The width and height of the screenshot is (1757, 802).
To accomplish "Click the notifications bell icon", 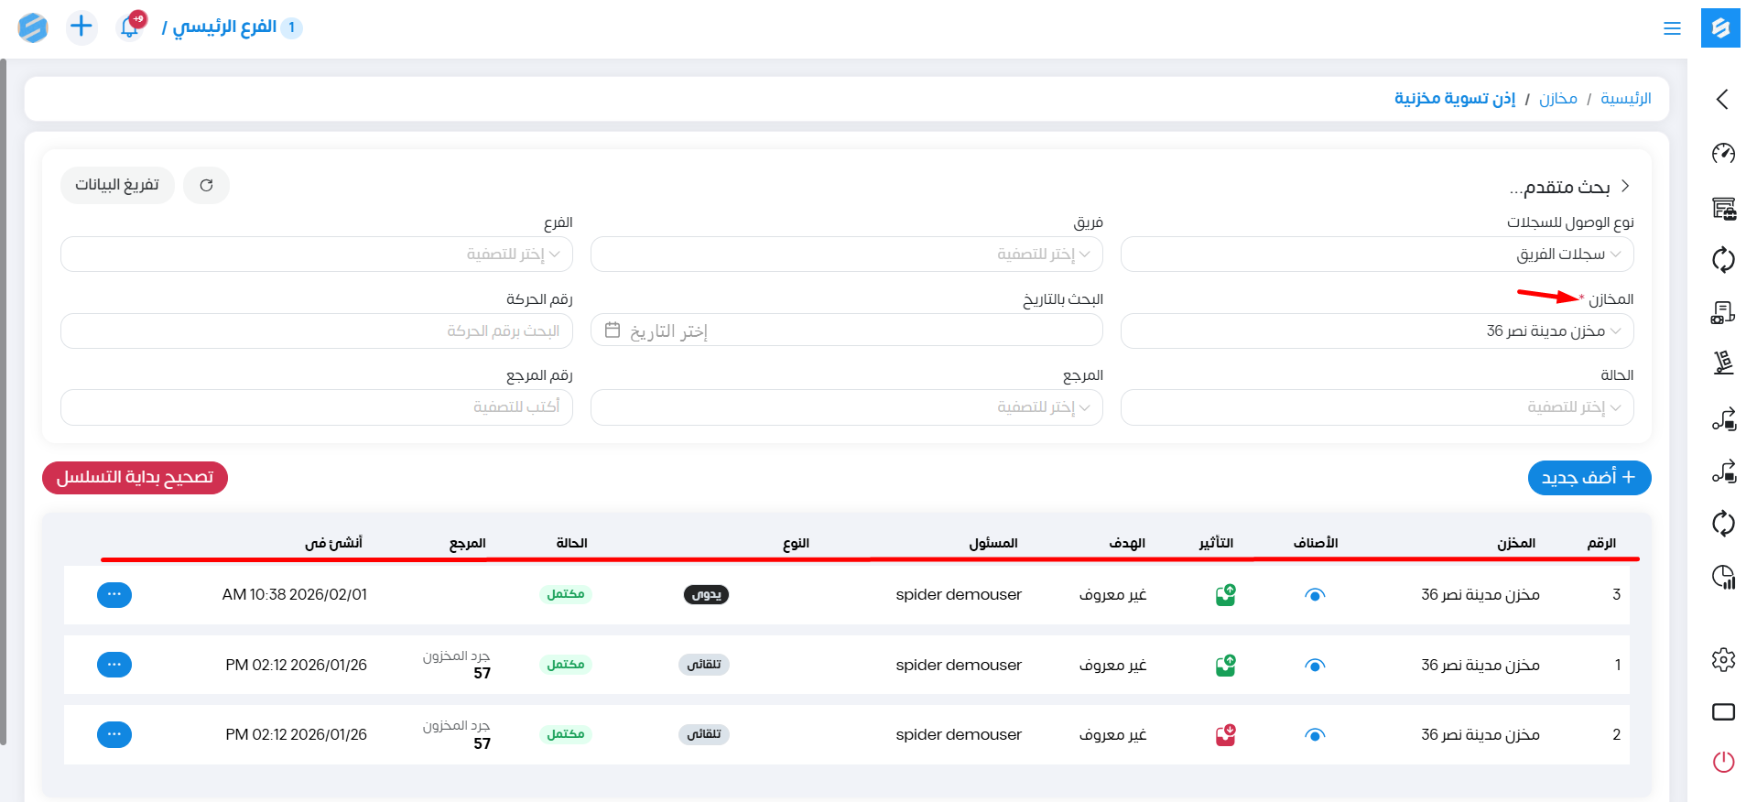I will 129,27.
